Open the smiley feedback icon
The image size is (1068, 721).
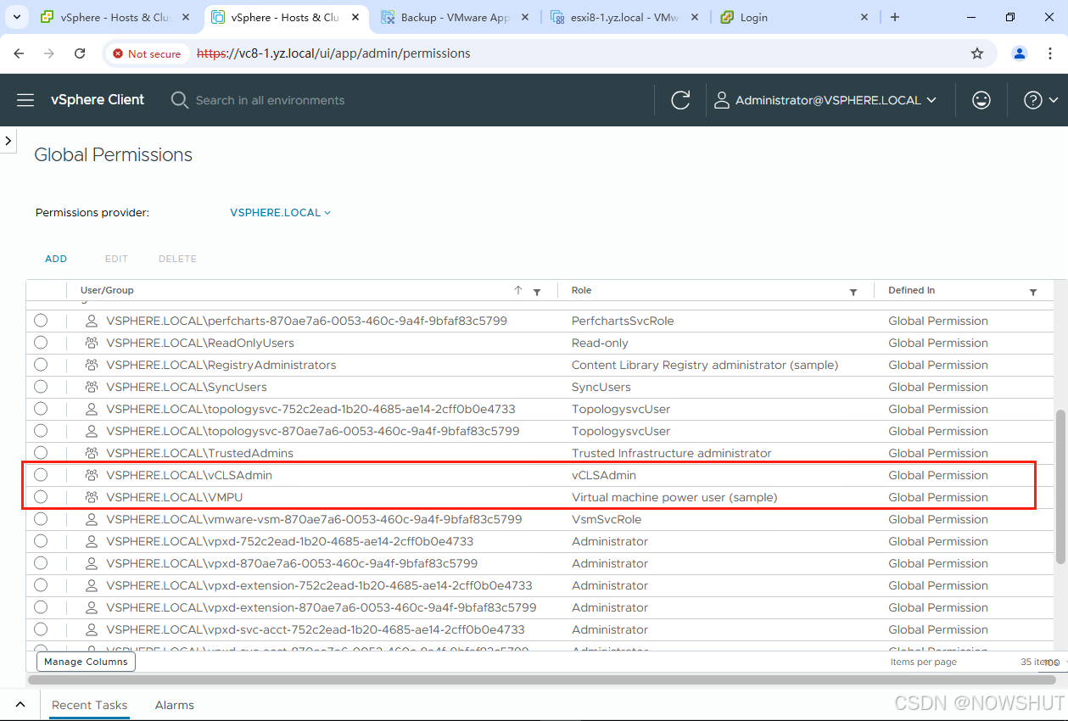(x=981, y=100)
